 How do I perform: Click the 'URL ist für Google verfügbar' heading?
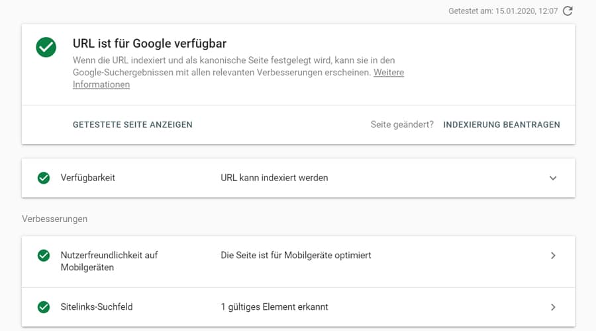150,44
